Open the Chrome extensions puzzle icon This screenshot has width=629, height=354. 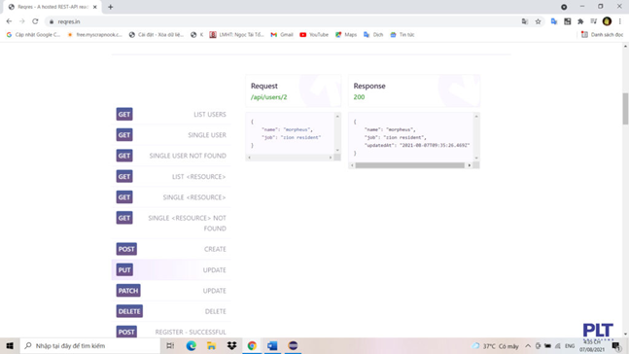click(580, 21)
